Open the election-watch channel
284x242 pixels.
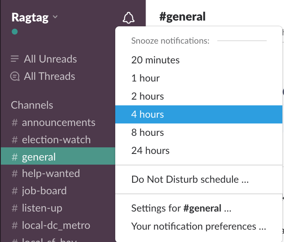click(x=56, y=140)
